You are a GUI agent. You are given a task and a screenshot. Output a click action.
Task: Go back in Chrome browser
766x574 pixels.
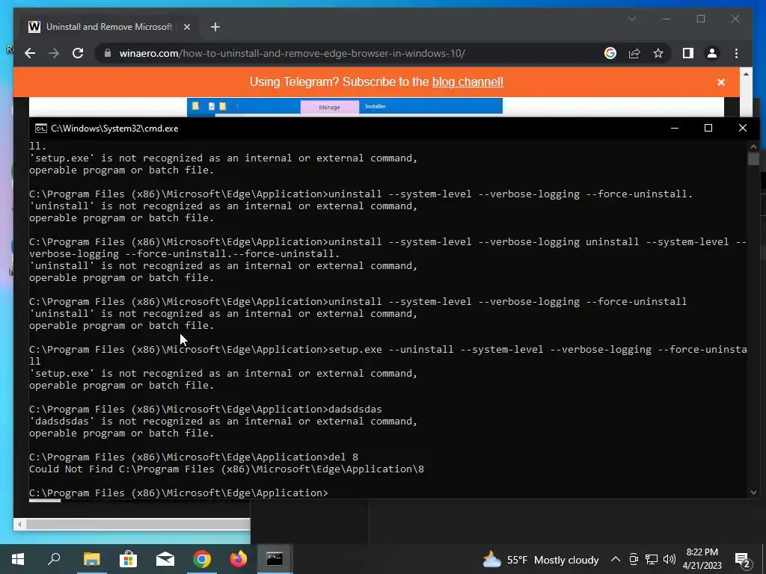pyautogui.click(x=30, y=53)
